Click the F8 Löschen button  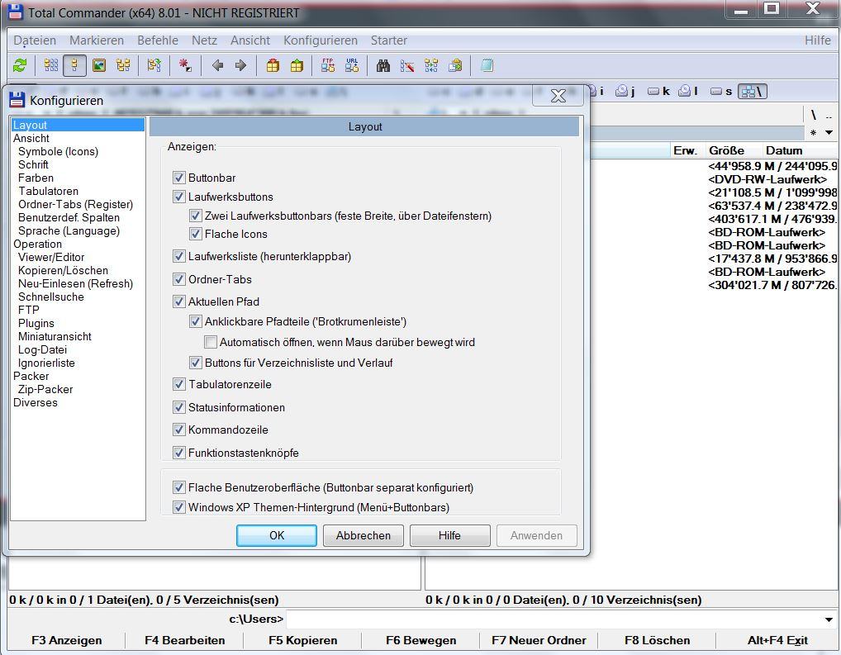pos(658,640)
